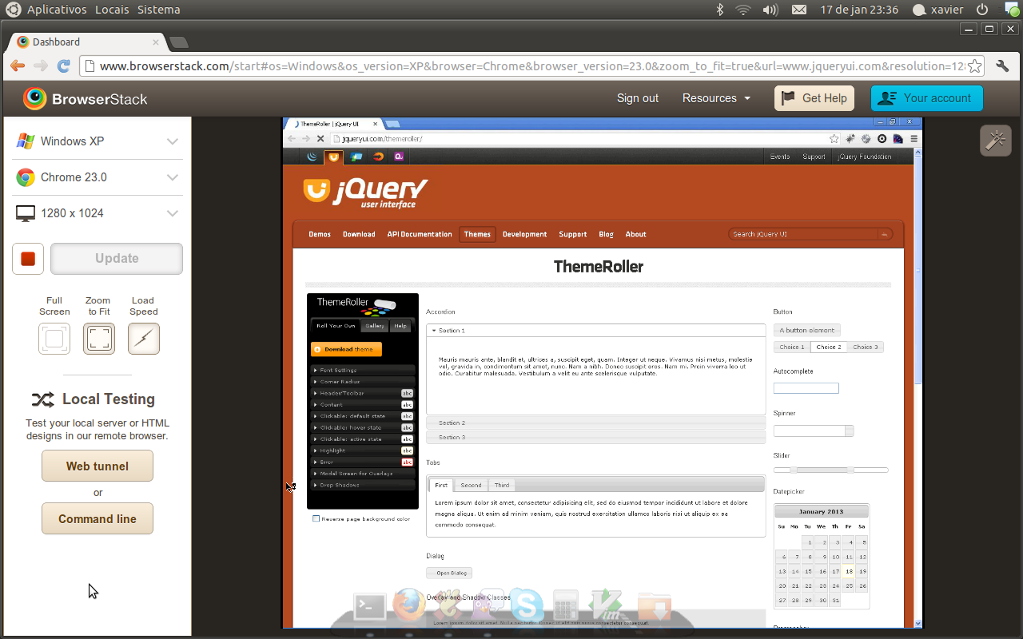Bookmark page with star icon

point(974,66)
